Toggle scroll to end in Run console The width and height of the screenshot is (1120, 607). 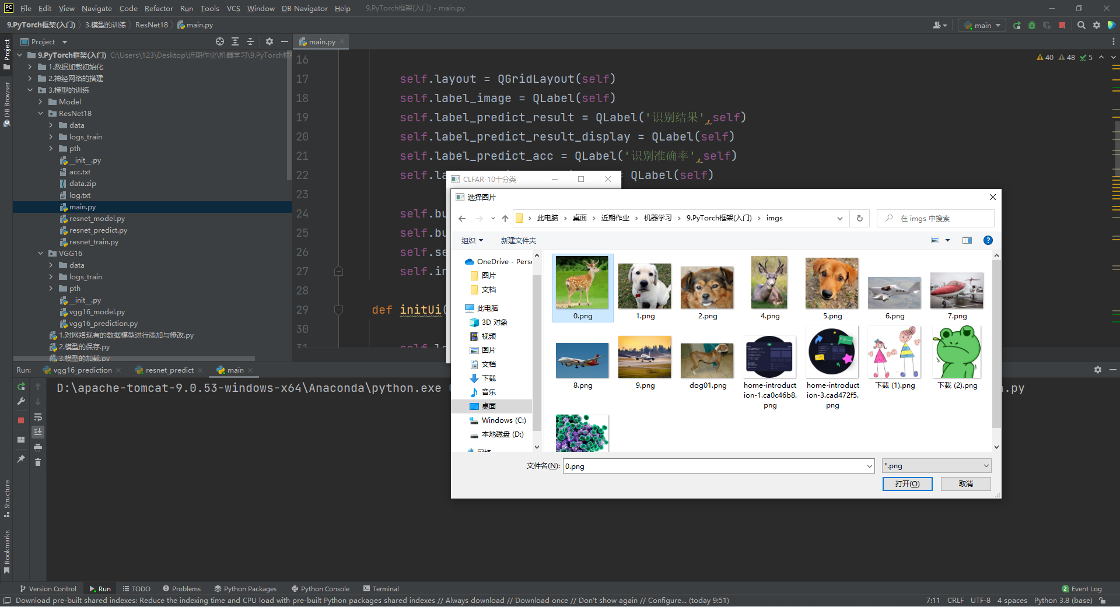tap(38, 432)
